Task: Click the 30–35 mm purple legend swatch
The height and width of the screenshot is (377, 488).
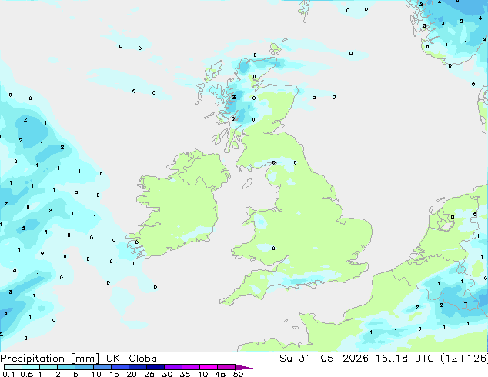Action: [172, 367]
